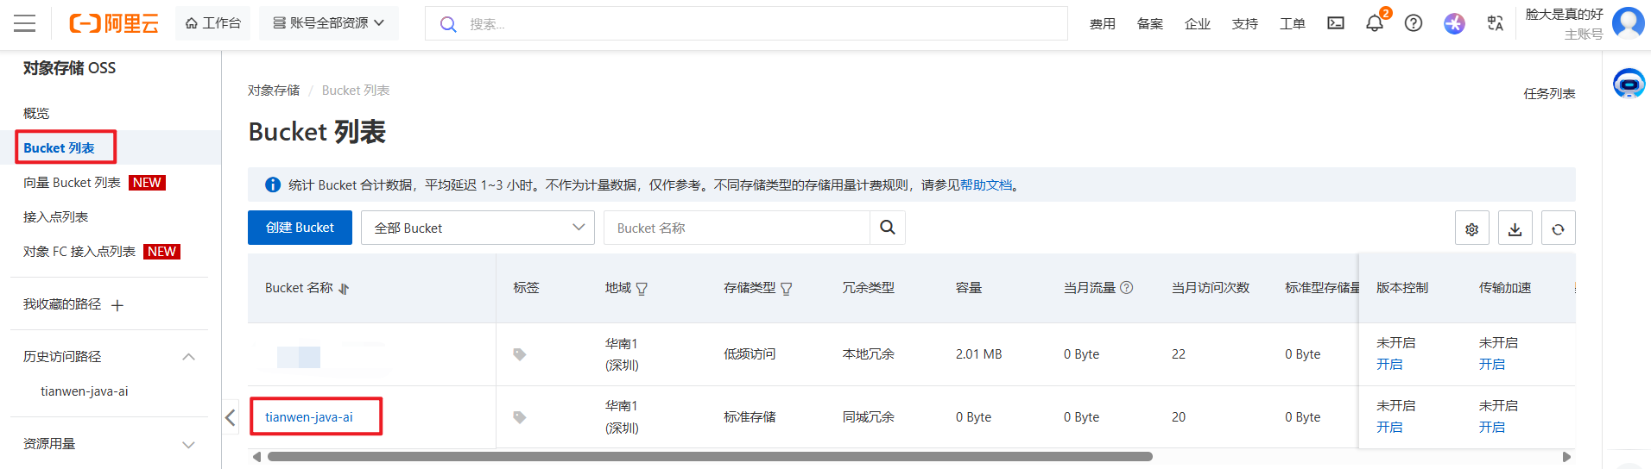The image size is (1651, 469).
Task: Add a favorite path with plus icon
Action: point(117,305)
